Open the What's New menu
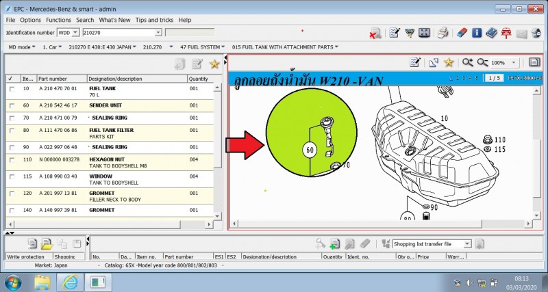 click(x=114, y=20)
